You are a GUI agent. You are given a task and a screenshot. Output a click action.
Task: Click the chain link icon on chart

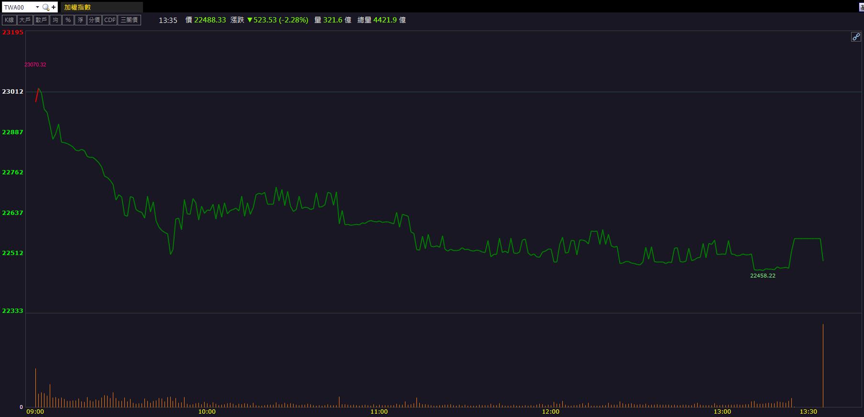856,37
